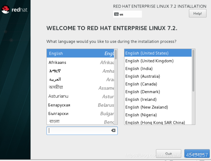Choose English (India) locale

point(158,68)
